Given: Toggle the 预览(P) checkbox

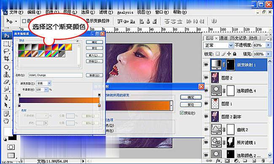Looking at the screenshot, I should click(182, 113).
